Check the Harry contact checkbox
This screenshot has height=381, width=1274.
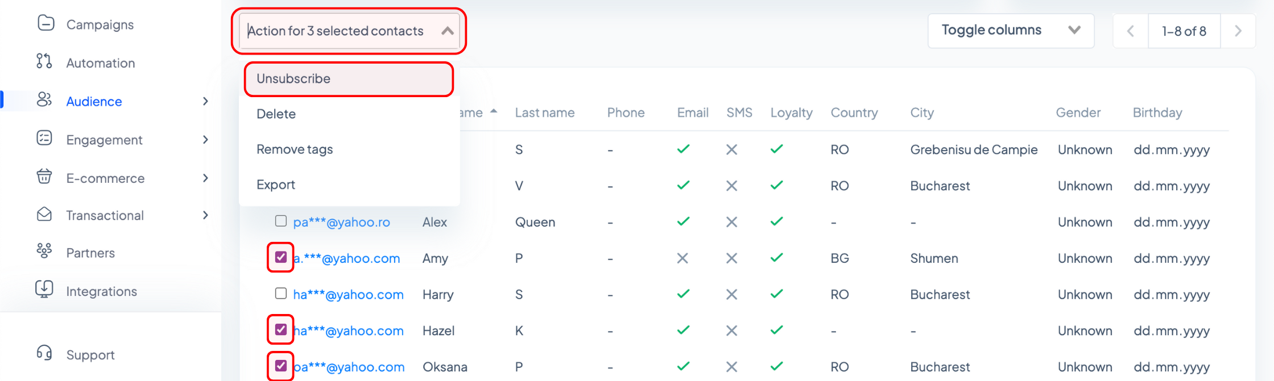pyautogui.click(x=280, y=294)
